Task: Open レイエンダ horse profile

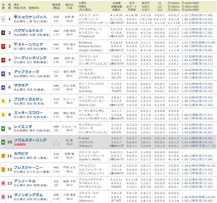Action: (x=23, y=127)
